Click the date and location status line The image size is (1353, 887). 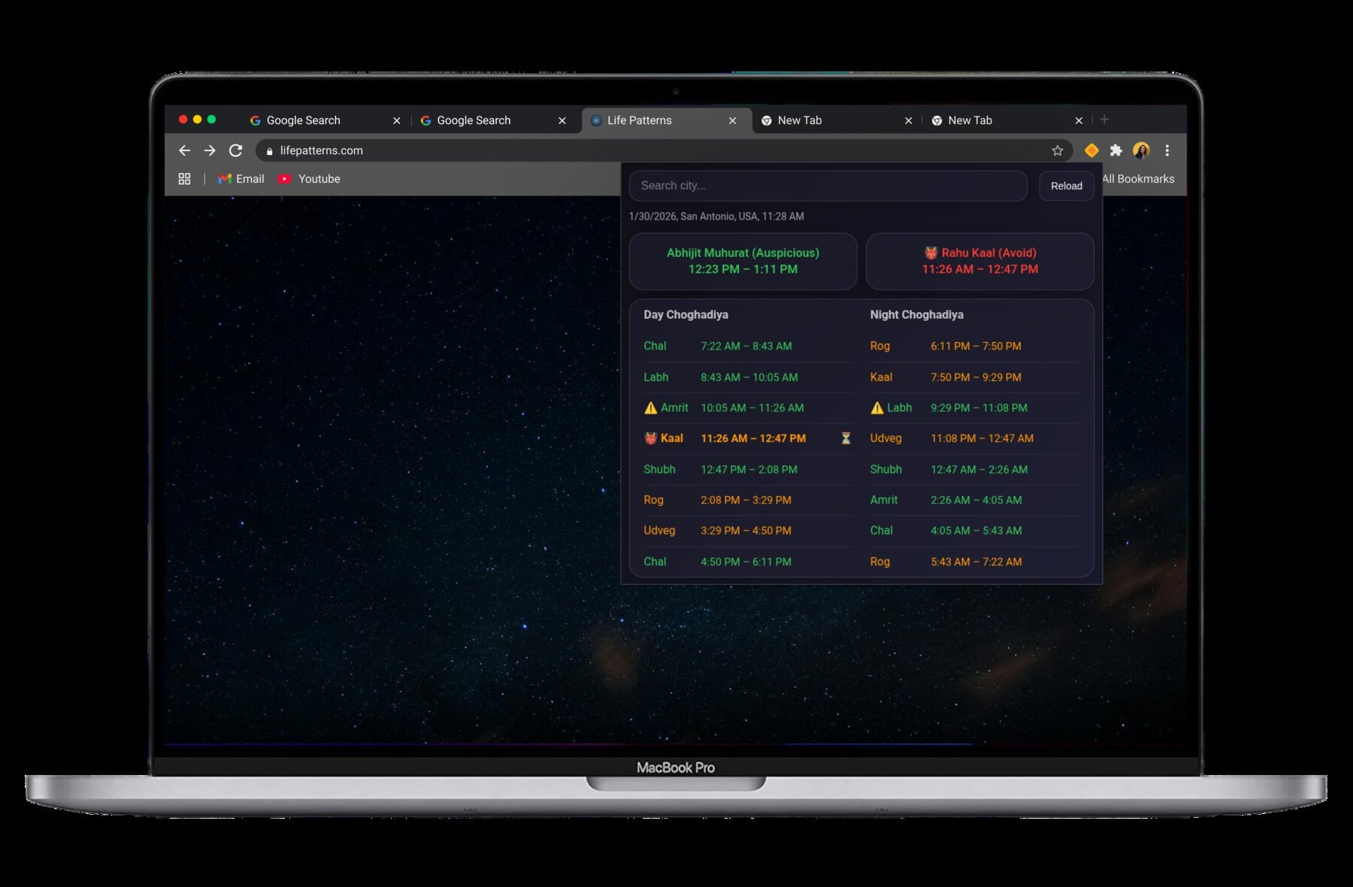click(716, 216)
